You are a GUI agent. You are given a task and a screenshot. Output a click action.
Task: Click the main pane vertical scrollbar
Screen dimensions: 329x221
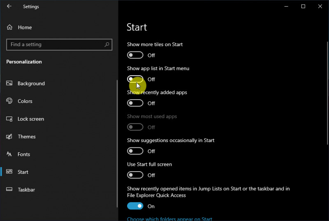tap(327, 93)
